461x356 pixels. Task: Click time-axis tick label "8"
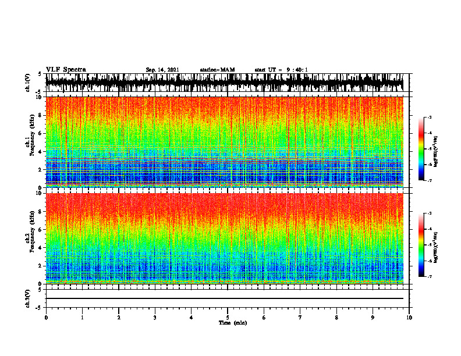pos(336,318)
